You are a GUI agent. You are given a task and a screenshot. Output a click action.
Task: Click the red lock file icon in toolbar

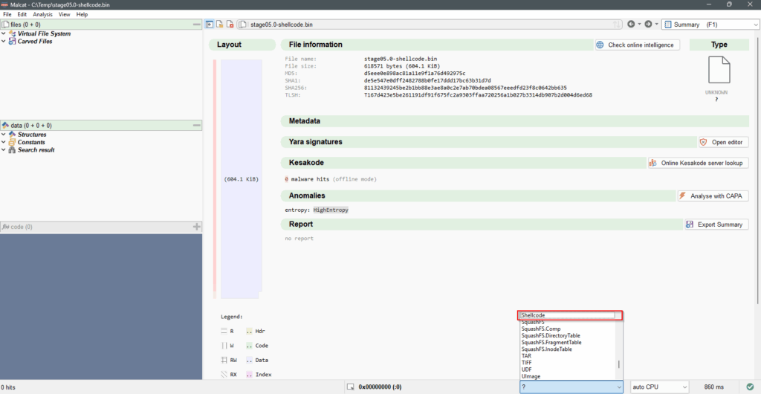click(x=230, y=25)
